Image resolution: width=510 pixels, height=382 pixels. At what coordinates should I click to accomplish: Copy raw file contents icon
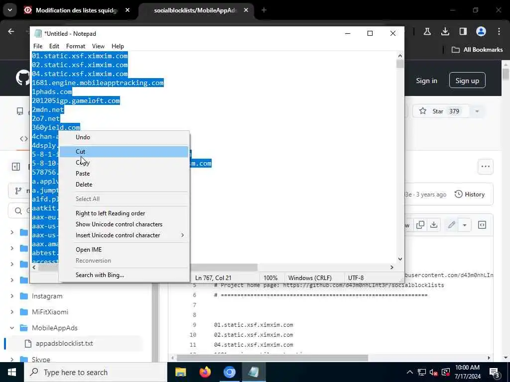[x=420, y=225]
